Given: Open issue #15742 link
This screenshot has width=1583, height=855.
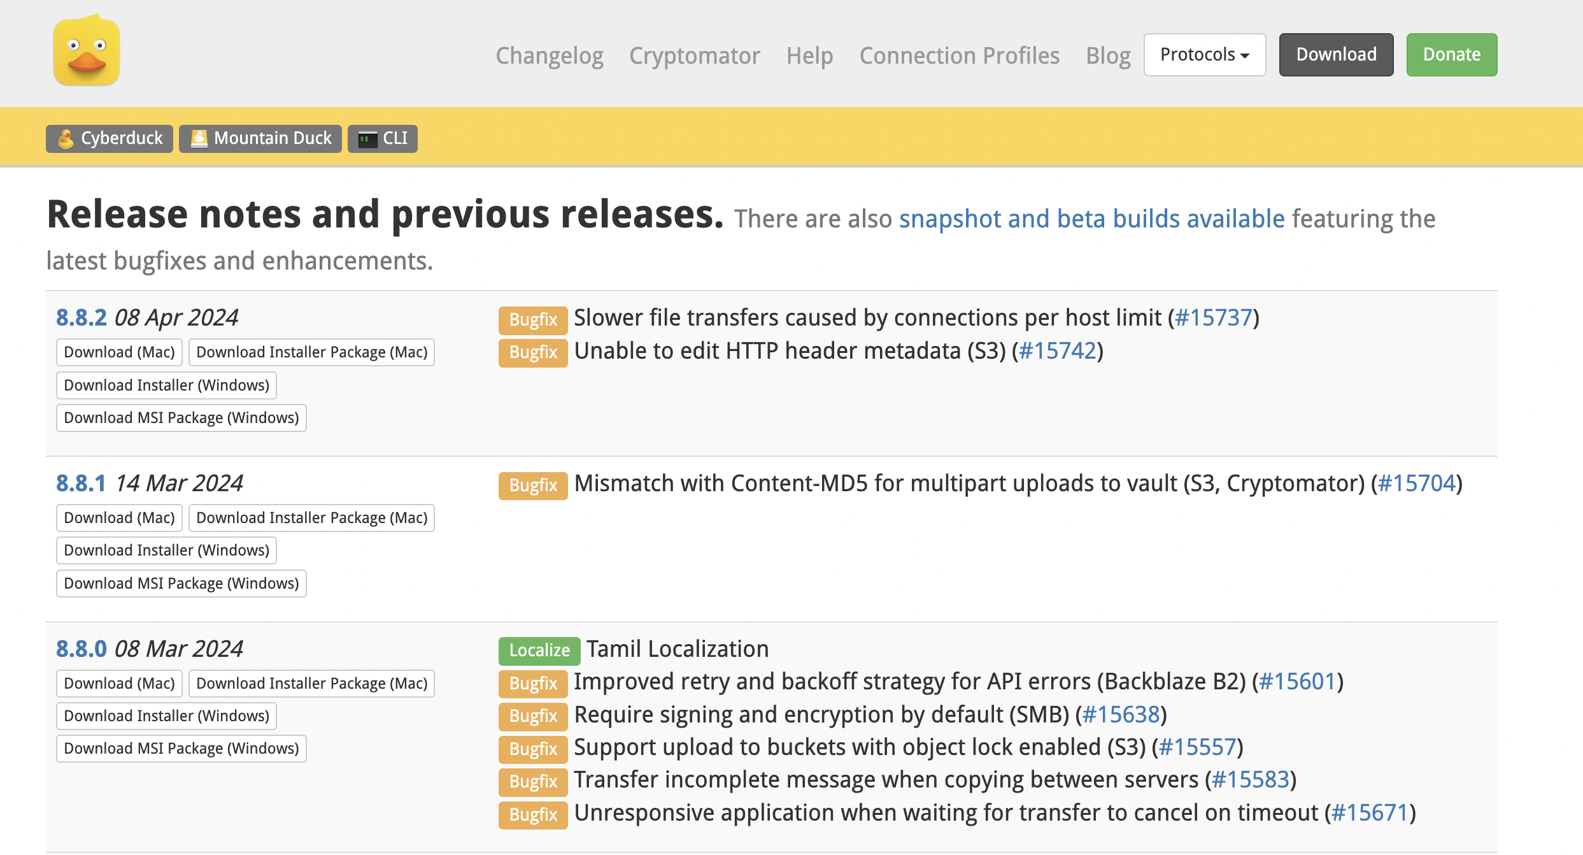Looking at the screenshot, I should click(x=1058, y=350).
